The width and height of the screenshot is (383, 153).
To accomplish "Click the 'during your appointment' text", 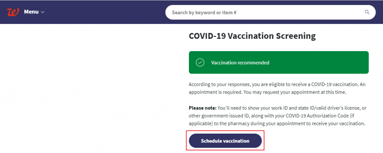I will click(265, 123).
